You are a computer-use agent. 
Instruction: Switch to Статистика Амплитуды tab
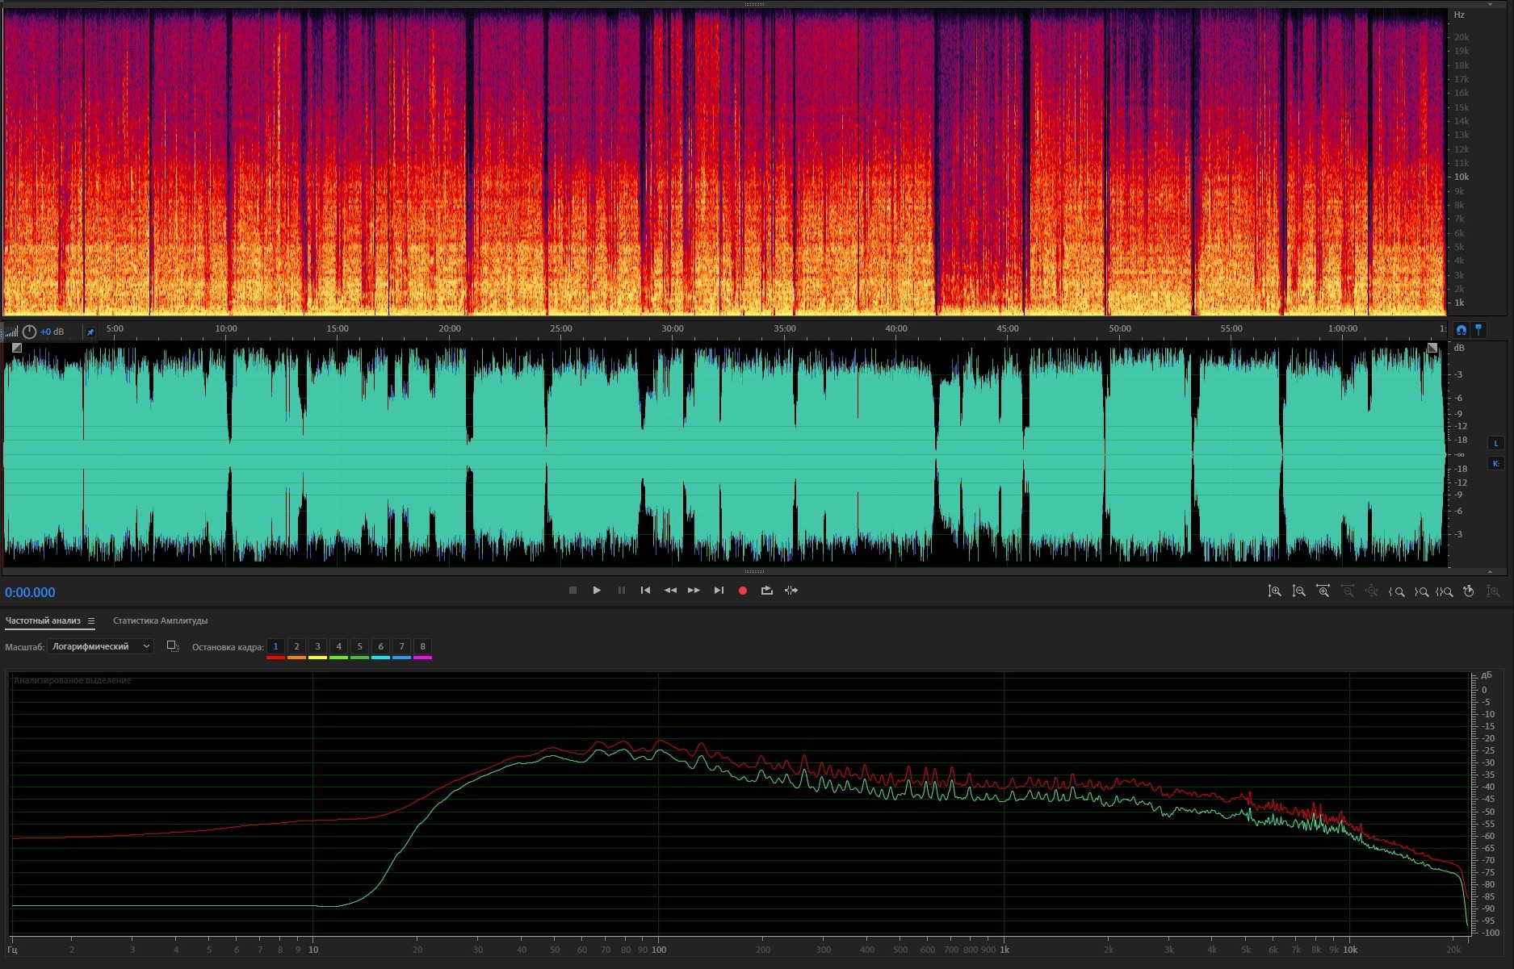[161, 620]
